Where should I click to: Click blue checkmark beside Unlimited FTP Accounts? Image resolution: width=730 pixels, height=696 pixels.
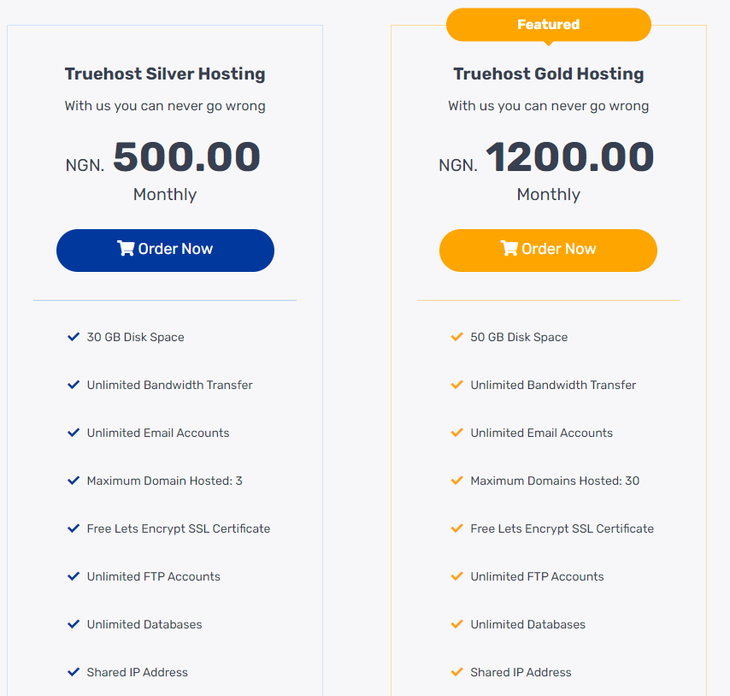click(74, 576)
